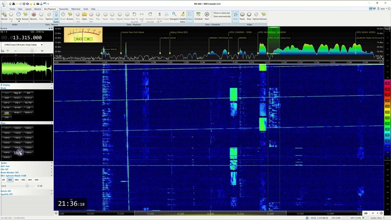Collapse the Filter panel
Viewport: 391px width, 220px height.
pos(51,123)
